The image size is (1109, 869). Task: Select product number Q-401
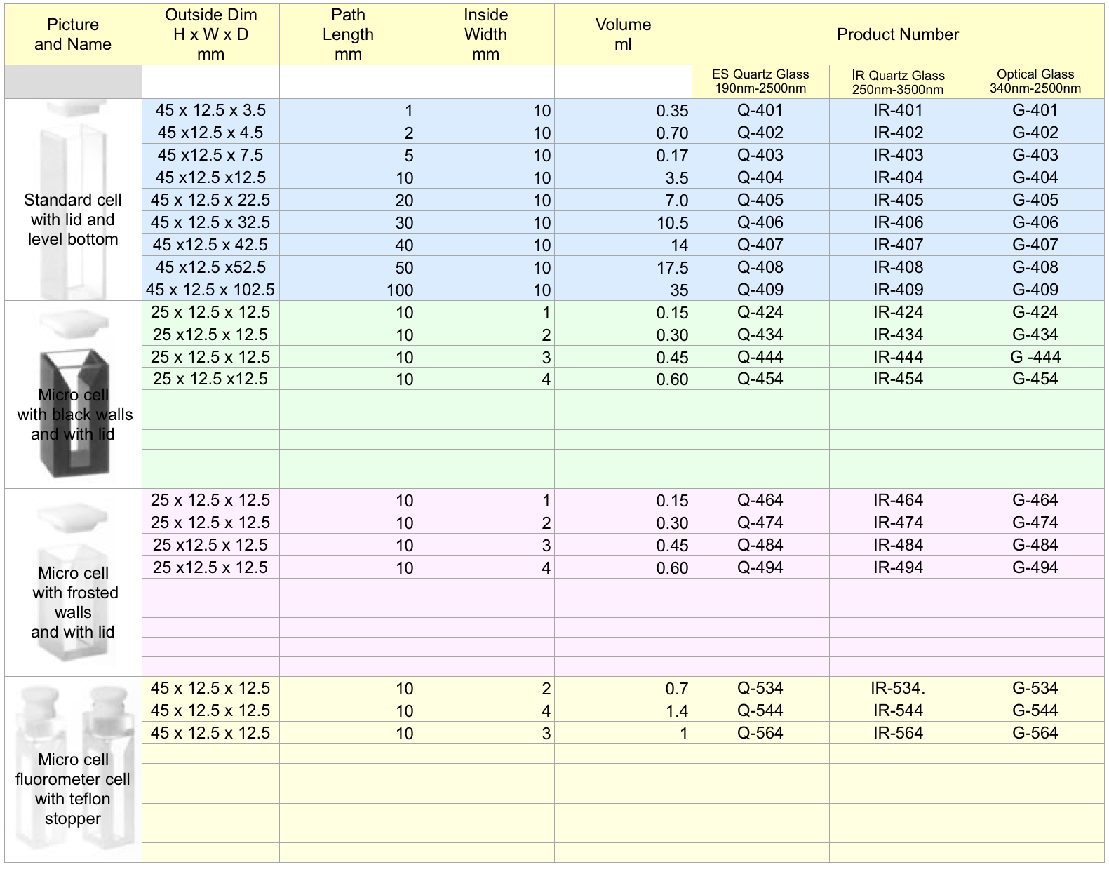tap(760, 110)
